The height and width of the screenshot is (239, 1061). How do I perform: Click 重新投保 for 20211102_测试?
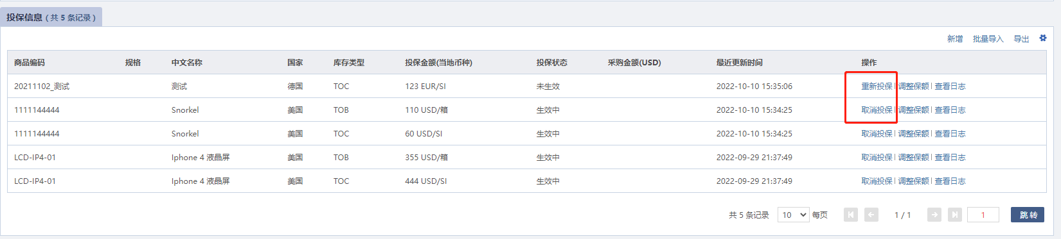point(877,86)
